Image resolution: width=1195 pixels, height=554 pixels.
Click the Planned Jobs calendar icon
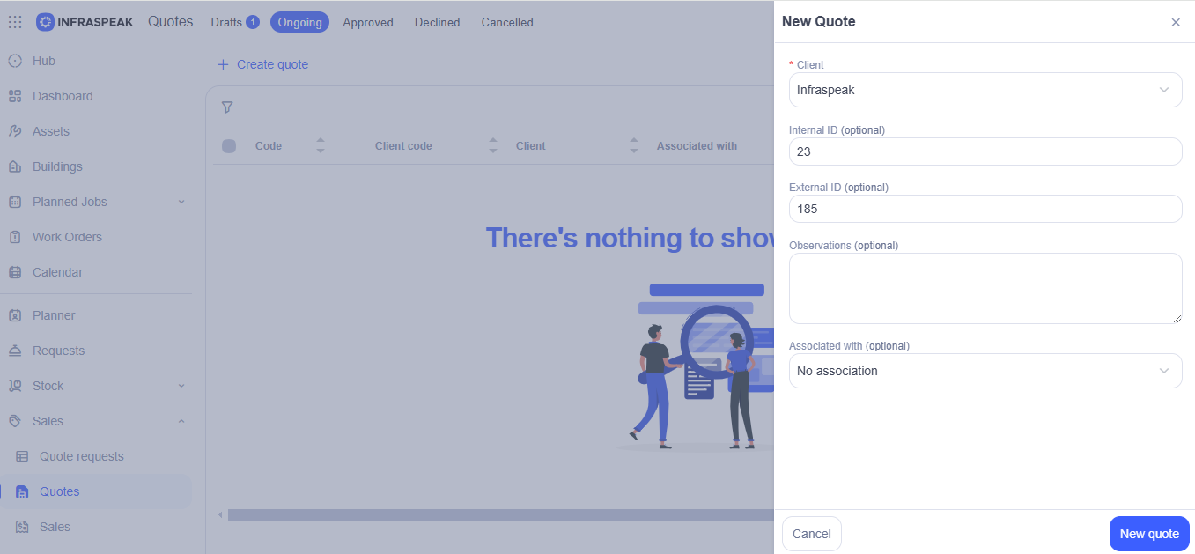point(15,202)
